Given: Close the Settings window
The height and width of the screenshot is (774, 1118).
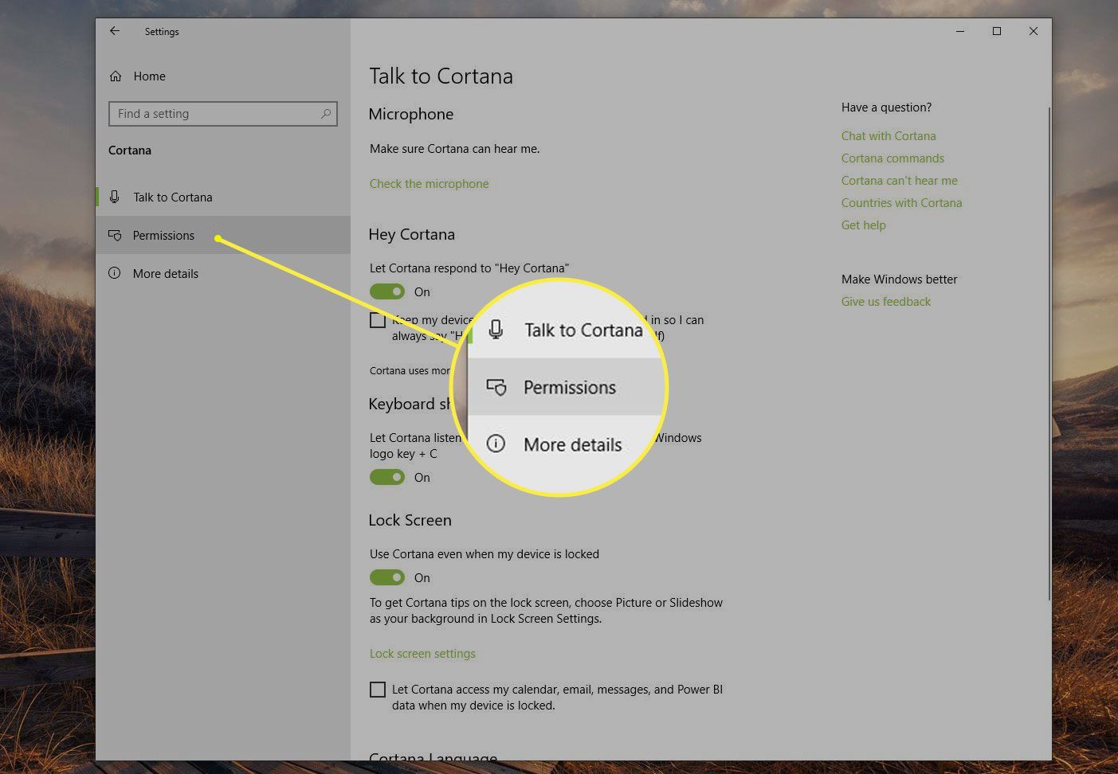Looking at the screenshot, I should (x=1033, y=31).
